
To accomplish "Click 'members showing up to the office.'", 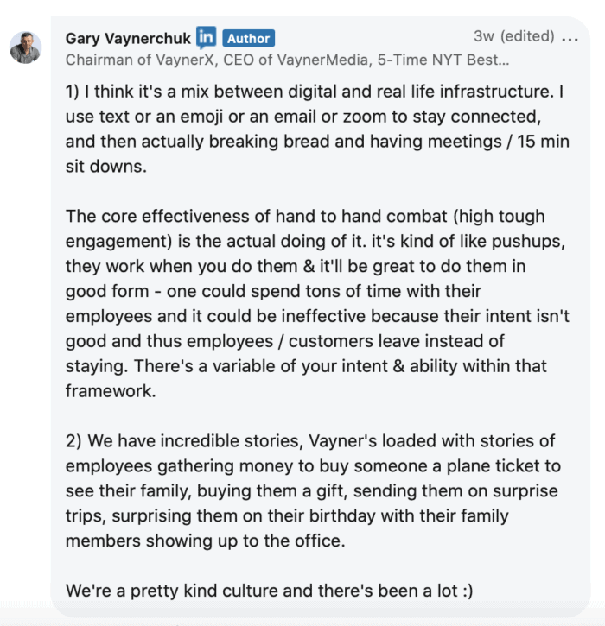I will click(206, 541).
